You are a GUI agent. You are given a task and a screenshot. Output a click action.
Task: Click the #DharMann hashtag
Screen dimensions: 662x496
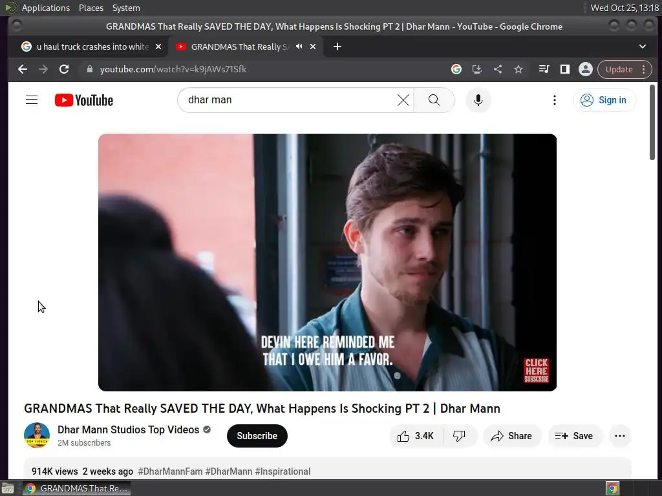click(228, 471)
